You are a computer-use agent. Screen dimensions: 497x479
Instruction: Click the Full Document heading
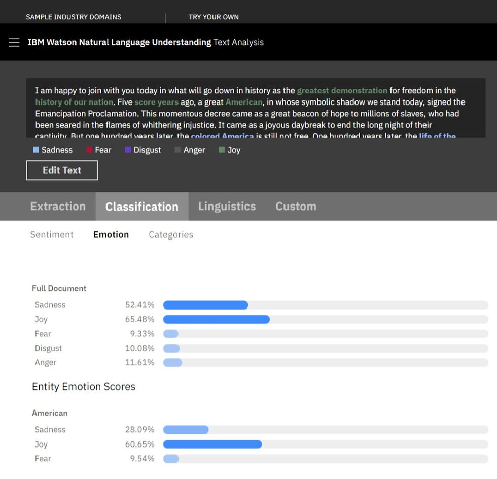click(59, 288)
